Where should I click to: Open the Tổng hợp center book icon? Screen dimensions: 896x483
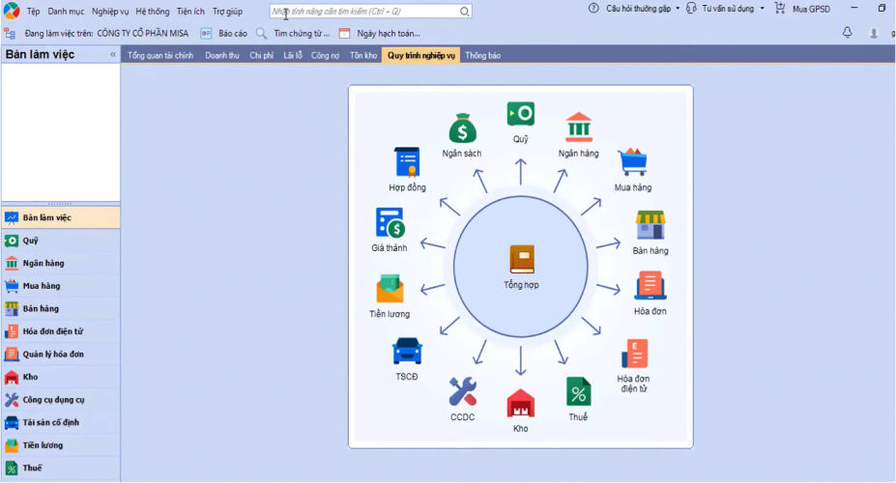tap(521, 259)
